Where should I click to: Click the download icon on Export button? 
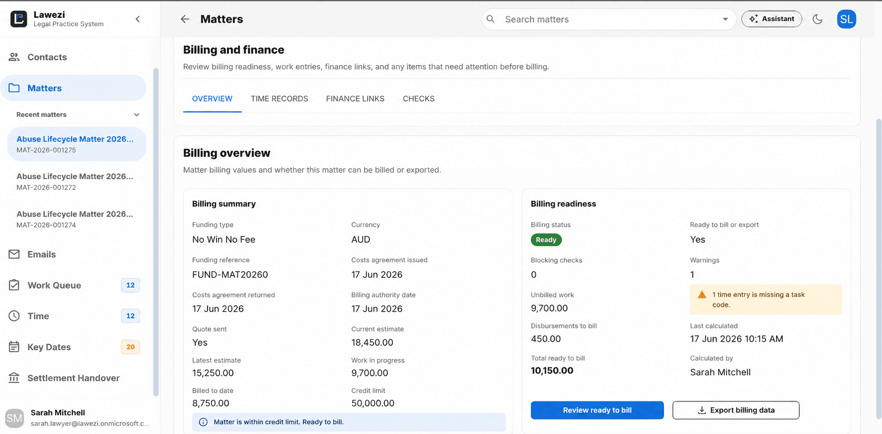pos(701,410)
